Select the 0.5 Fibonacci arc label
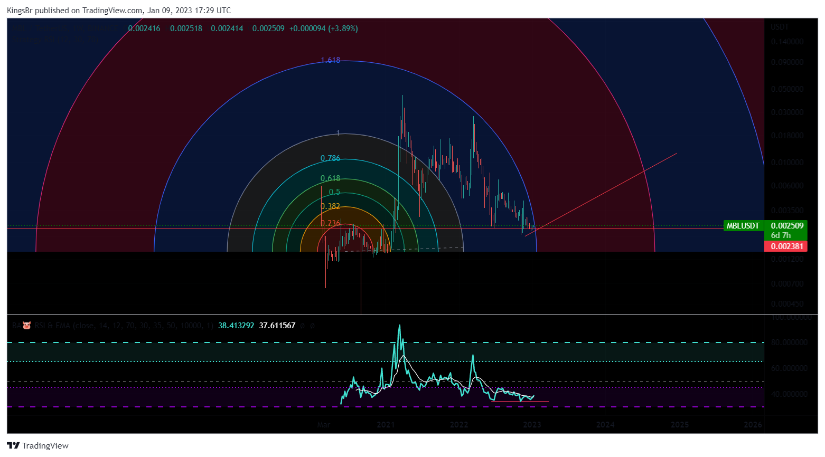Viewport: 825px width, 457px height. tap(335, 192)
